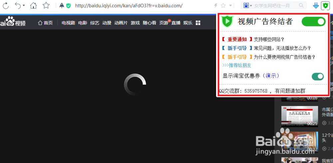Turn off the video ad terminator switch
The image size is (333, 163).
coord(313,21)
